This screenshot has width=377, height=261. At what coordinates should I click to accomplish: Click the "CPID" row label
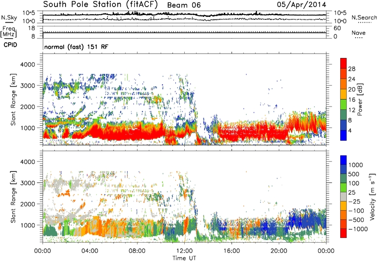coord(10,45)
